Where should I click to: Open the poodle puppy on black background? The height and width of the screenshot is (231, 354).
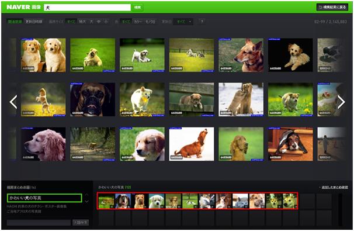click(290, 55)
